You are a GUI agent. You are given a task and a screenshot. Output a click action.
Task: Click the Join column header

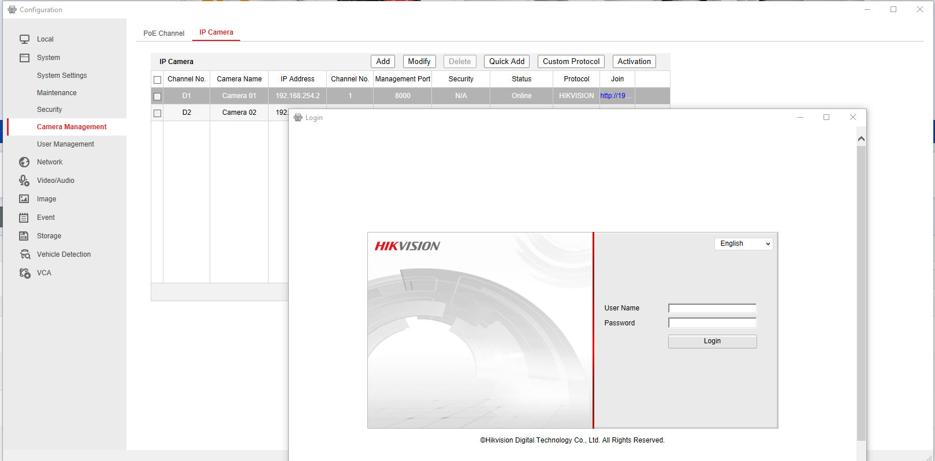617,79
